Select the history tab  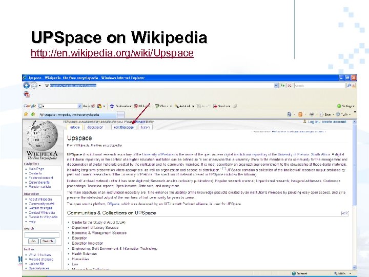coord(145,127)
